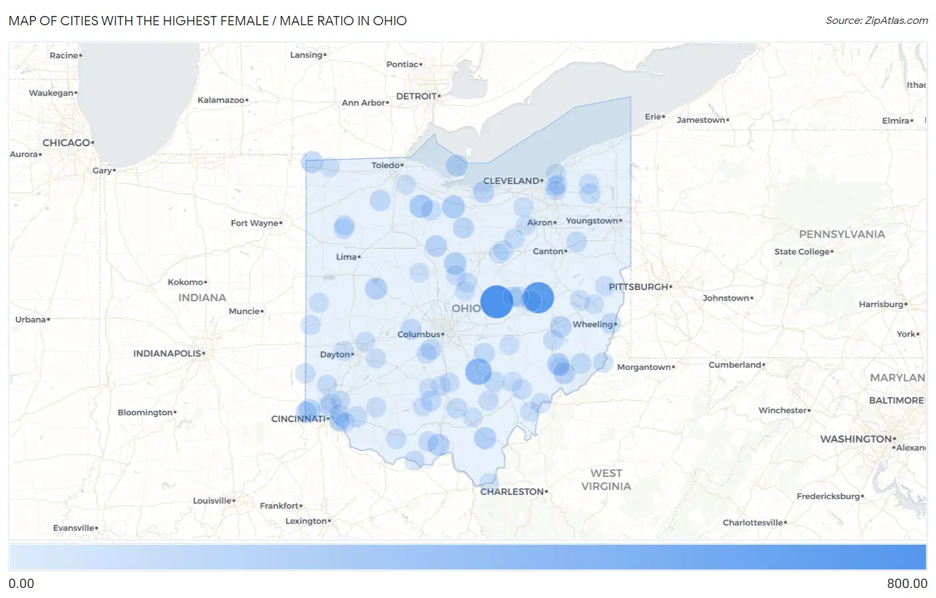The height and width of the screenshot is (598, 936).
Task: Click the Fort Wayne city label
Action: pyautogui.click(x=254, y=224)
